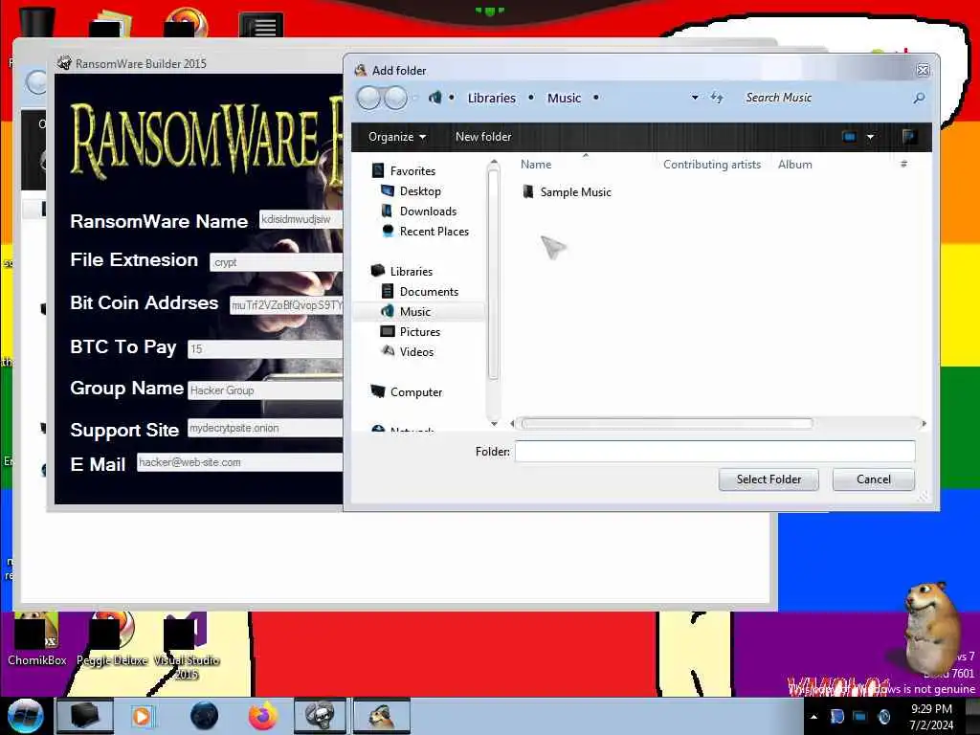Viewport: 980px width, 735px height.
Task: Sort by the Album column header
Action: (x=795, y=165)
